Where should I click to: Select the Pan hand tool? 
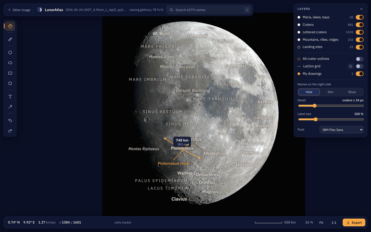[10, 26]
